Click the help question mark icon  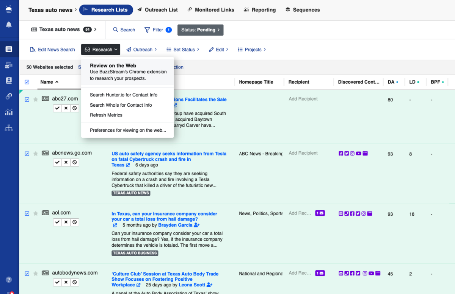[x=9, y=280]
